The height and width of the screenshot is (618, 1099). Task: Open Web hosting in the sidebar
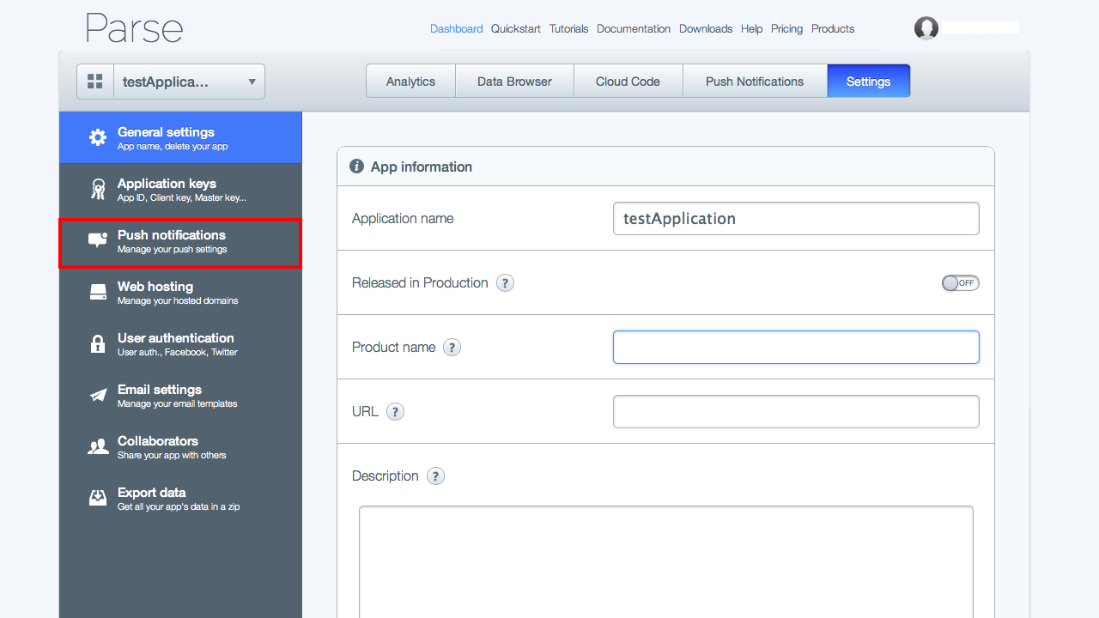(x=180, y=293)
